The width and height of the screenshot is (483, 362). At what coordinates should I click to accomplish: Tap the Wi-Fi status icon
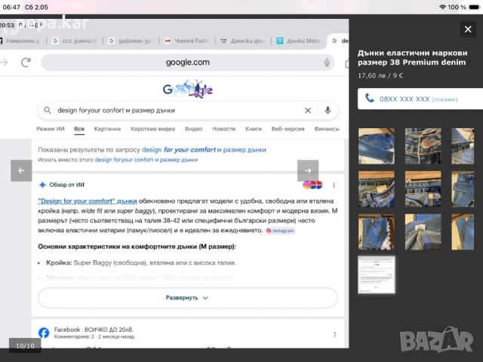442,7
